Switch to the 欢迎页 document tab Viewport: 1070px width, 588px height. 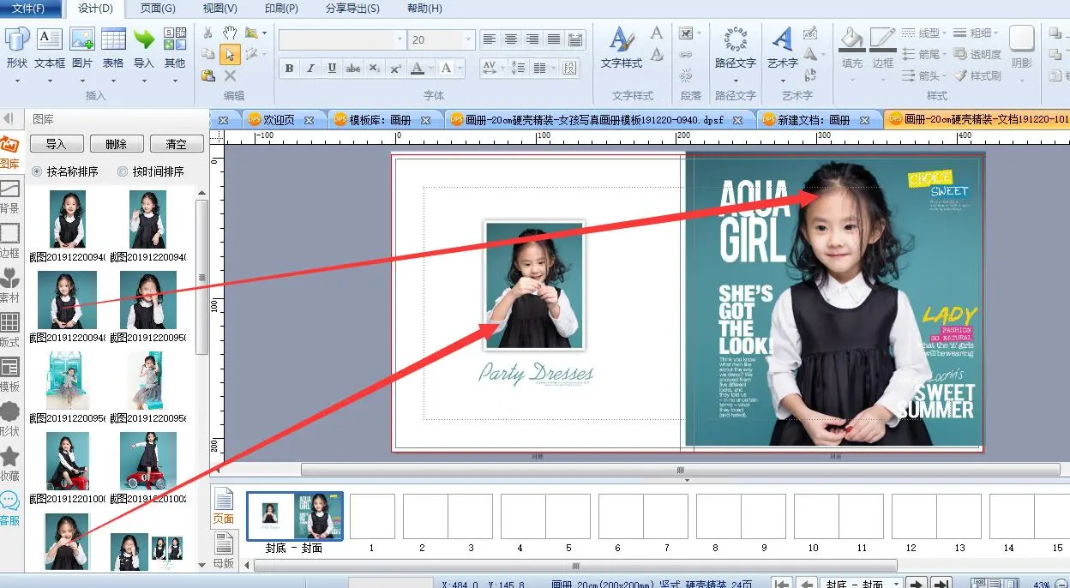[279, 120]
